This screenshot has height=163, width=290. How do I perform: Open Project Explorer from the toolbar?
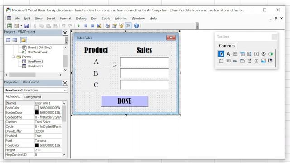tap(107, 26)
